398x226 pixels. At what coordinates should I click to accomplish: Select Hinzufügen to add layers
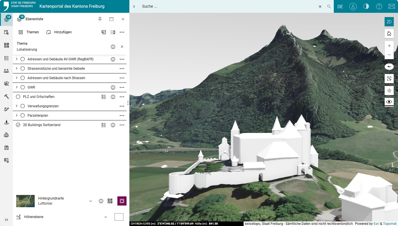pos(59,32)
